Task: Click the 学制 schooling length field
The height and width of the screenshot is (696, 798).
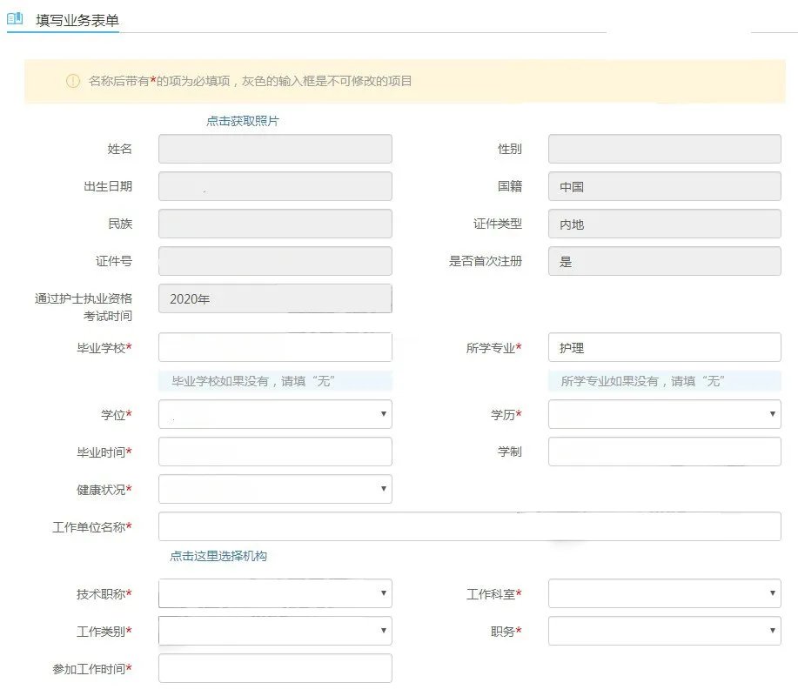Action: click(x=664, y=452)
